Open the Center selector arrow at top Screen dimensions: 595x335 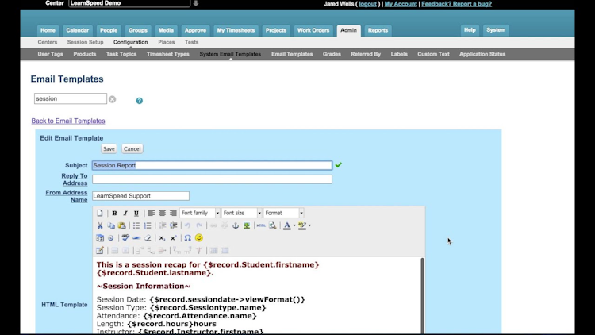tap(196, 3)
